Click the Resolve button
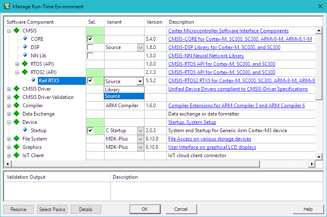The image size is (327, 217). (18, 209)
